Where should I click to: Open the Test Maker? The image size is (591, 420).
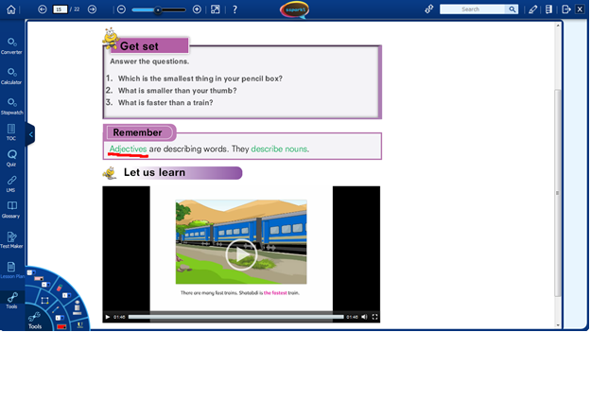11,240
